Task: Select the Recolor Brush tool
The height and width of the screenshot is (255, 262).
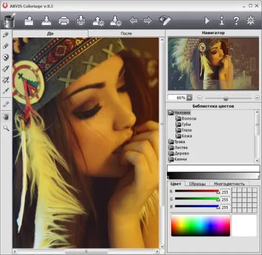Action: pyautogui.click(x=6, y=104)
